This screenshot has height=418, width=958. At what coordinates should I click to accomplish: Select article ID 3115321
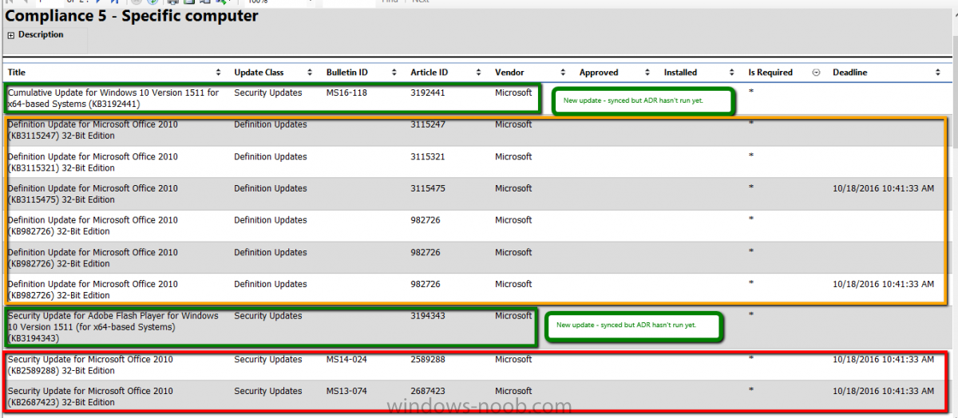[428, 156]
